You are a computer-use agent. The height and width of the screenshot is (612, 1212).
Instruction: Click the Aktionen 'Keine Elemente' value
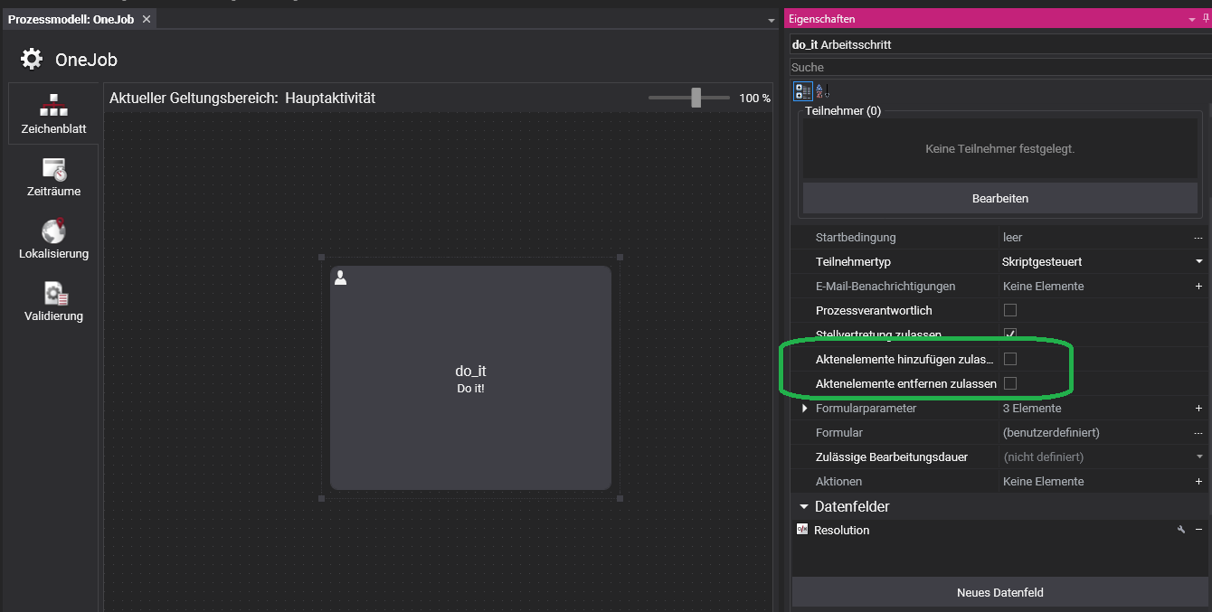(1044, 482)
